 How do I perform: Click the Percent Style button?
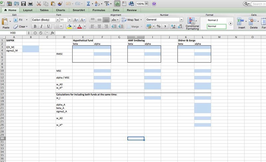pos(158,26)
